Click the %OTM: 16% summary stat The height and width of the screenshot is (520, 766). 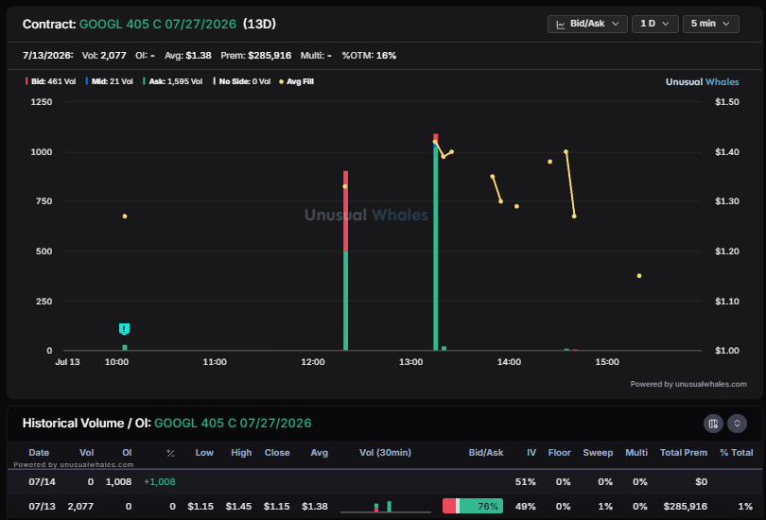pyautogui.click(x=369, y=56)
